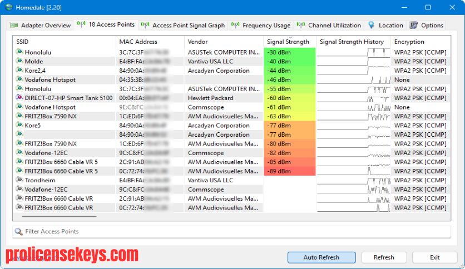Click the grey inactive icon beside Trondheim
The height and width of the screenshot is (269, 465).
(19, 180)
